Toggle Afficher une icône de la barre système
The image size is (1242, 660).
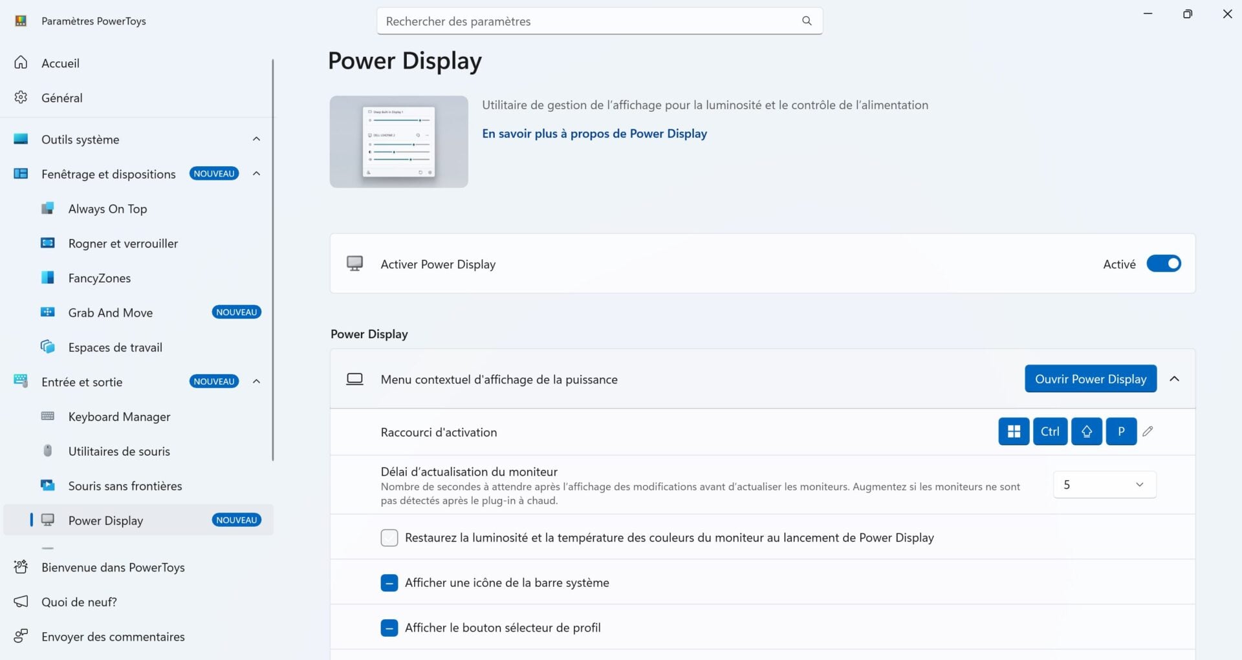(x=389, y=582)
